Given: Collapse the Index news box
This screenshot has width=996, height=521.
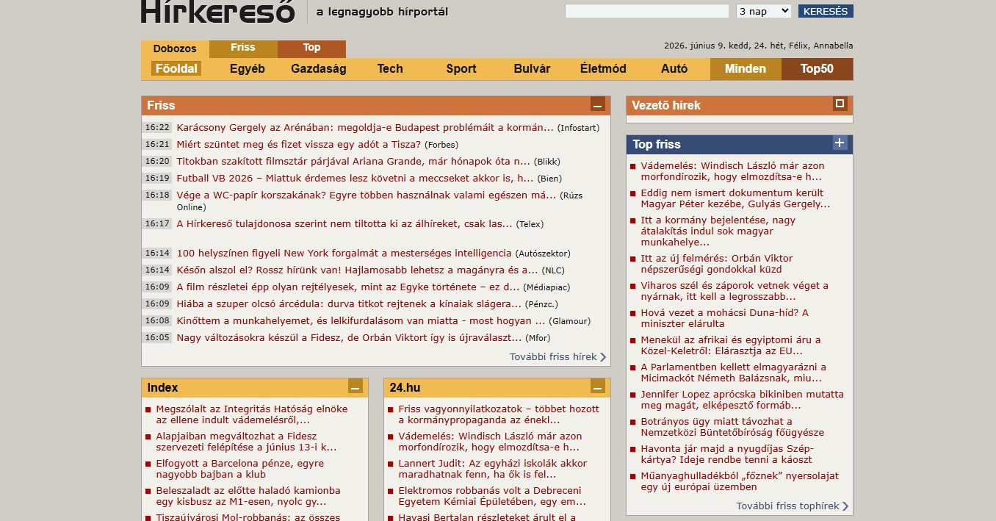Looking at the screenshot, I should [x=356, y=387].
